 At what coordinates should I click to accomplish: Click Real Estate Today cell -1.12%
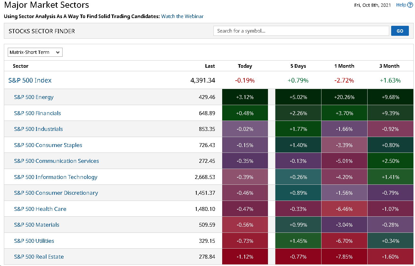tap(245, 257)
